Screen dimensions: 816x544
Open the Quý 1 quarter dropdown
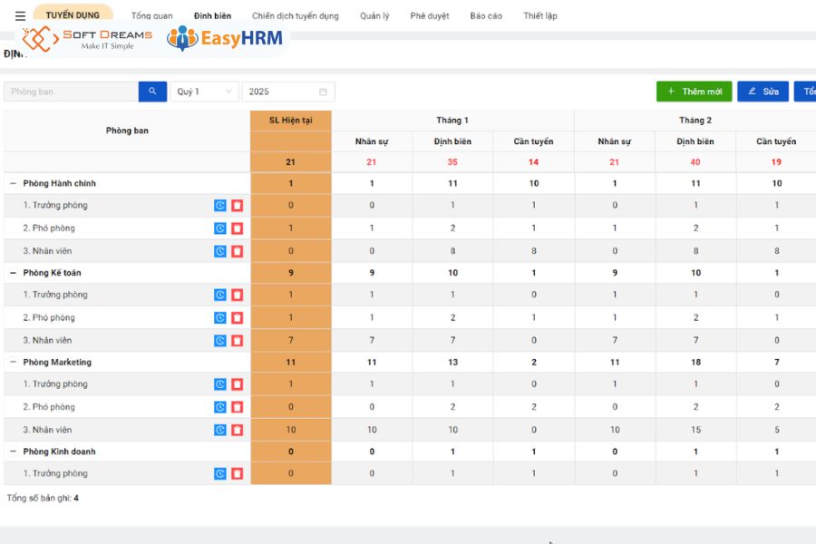[205, 92]
